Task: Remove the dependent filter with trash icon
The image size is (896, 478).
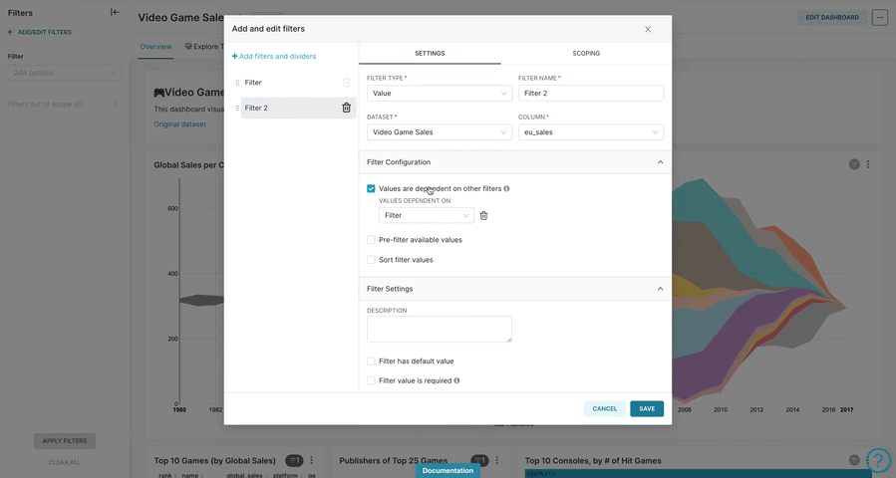Action: click(483, 215)
